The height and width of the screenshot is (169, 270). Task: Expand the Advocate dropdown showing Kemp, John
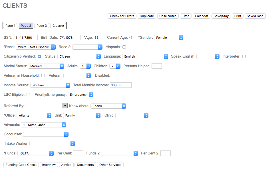click(43, 125)
